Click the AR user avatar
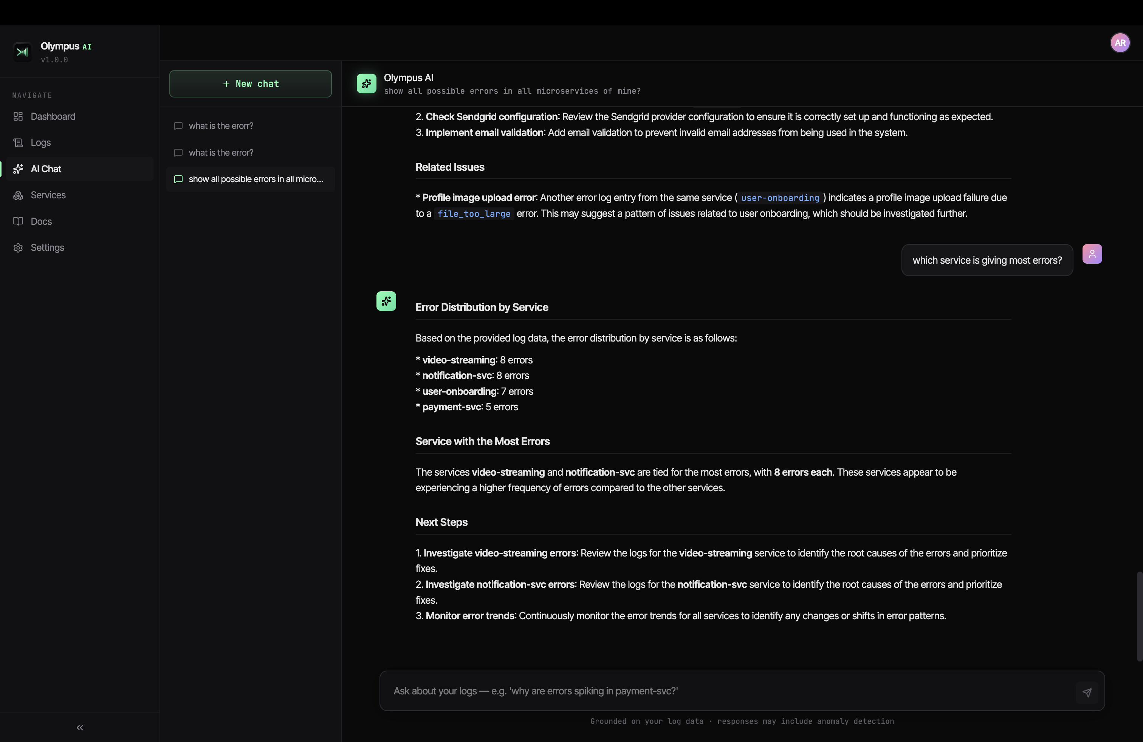The height and width of the screenshot is (742, 1143). 1120,43
